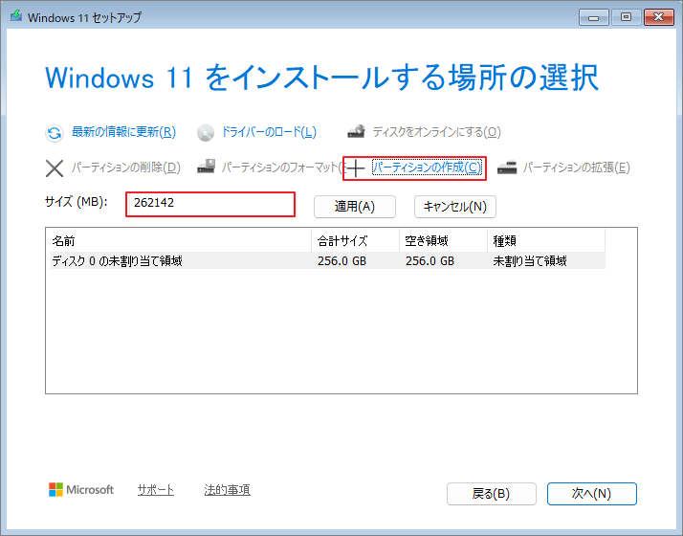
Task: Click the plus icon for creating partition
Action: (356, 168)
